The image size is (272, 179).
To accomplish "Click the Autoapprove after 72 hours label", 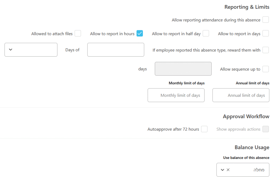I will (173, 129).
